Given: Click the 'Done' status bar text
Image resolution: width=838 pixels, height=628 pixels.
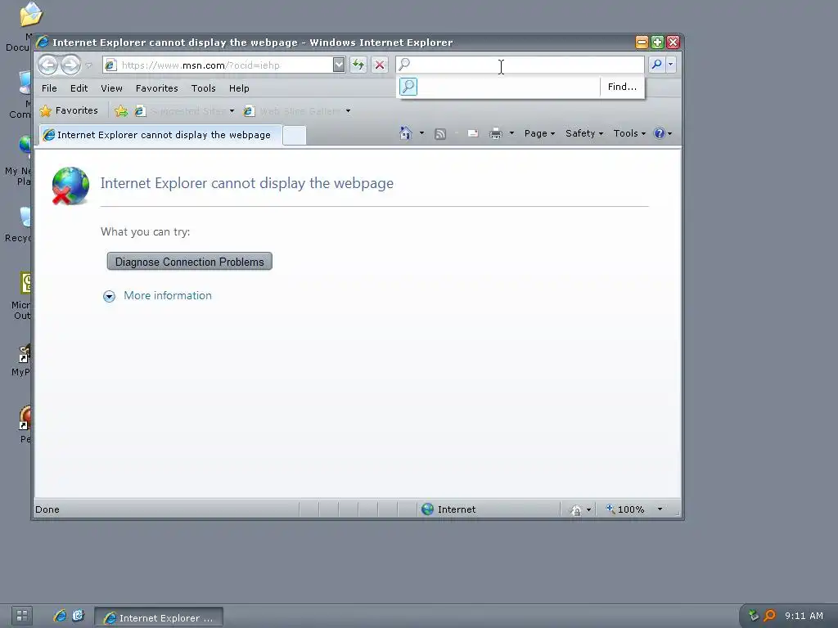Looking at the screenshot, I should pos(47,509).
